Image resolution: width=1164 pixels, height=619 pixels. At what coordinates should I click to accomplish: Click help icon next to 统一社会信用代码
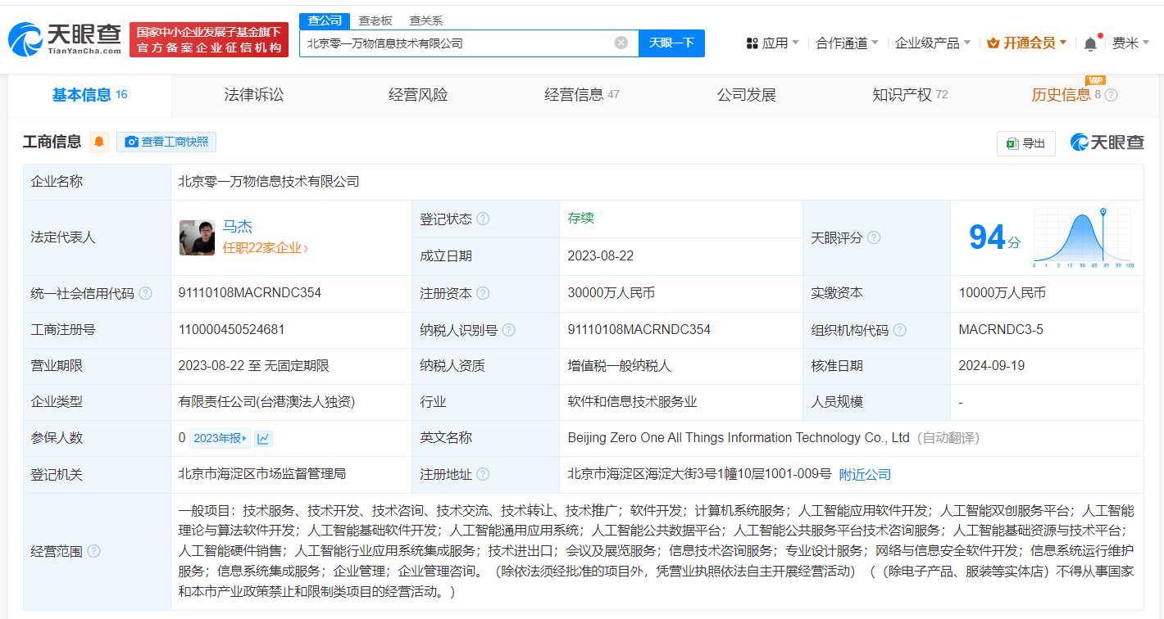[x=145, y=293]
